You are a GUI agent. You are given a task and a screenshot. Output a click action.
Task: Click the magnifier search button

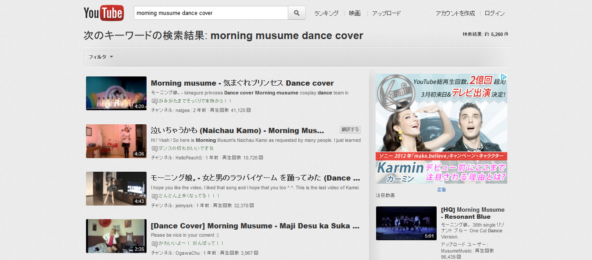[x=297, y=13]
